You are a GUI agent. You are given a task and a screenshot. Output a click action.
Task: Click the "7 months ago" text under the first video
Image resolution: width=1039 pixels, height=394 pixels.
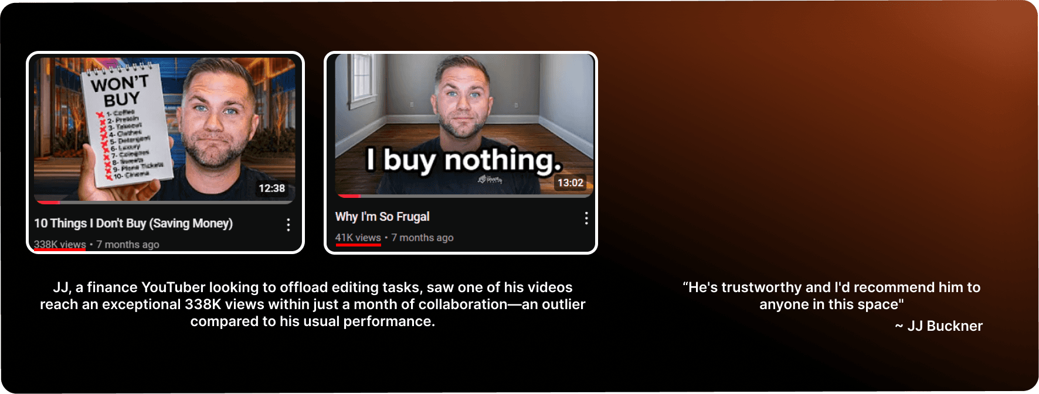pos(128,245)
